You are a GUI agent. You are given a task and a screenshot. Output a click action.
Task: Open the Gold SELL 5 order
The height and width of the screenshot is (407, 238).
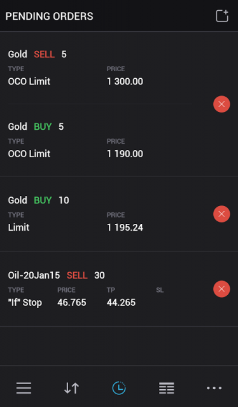(x=100, y=68)
